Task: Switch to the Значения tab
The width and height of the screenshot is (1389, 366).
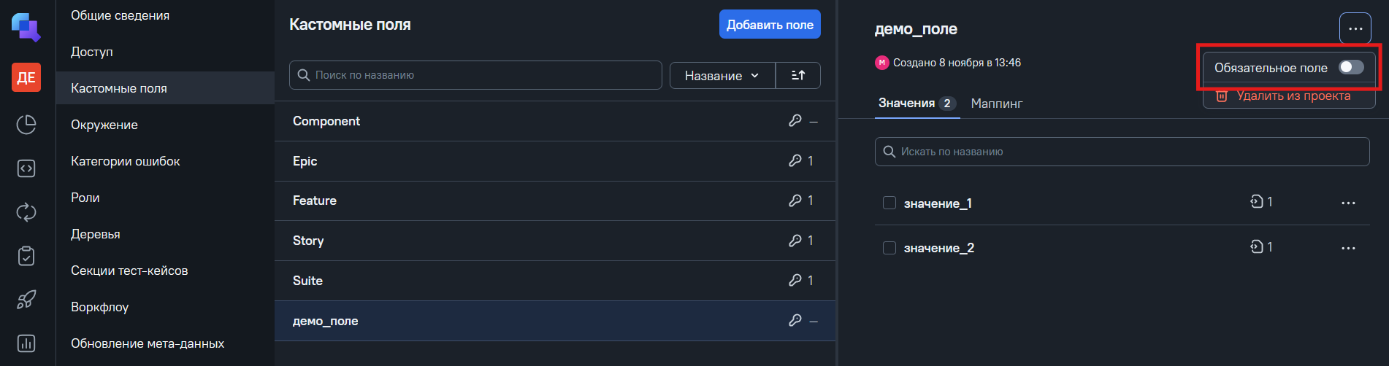Action: 917,103
